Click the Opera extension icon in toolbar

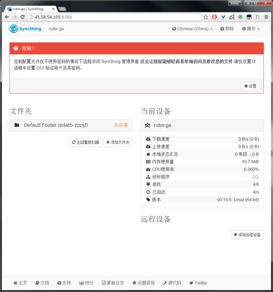point(214,17)
